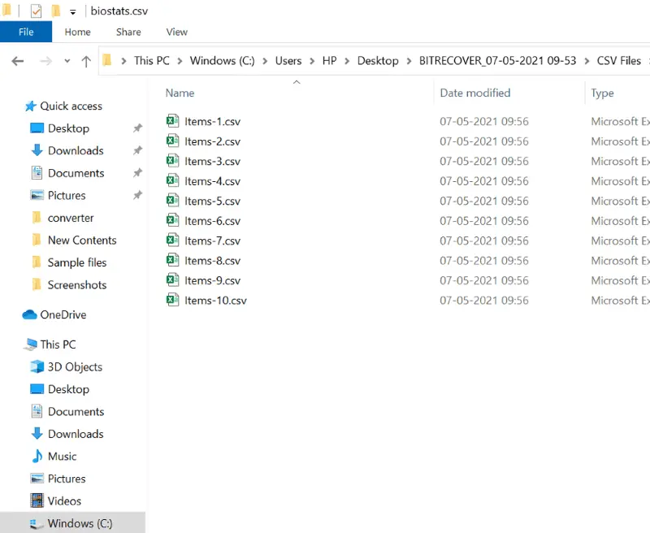Image resolution: width=650 pixels, height=533 pixels.
Task: Open the Share ribbon tab
Action: click(x=128, y=32)
